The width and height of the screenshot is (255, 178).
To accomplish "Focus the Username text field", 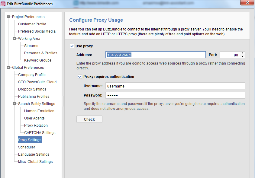I will 175,86.
